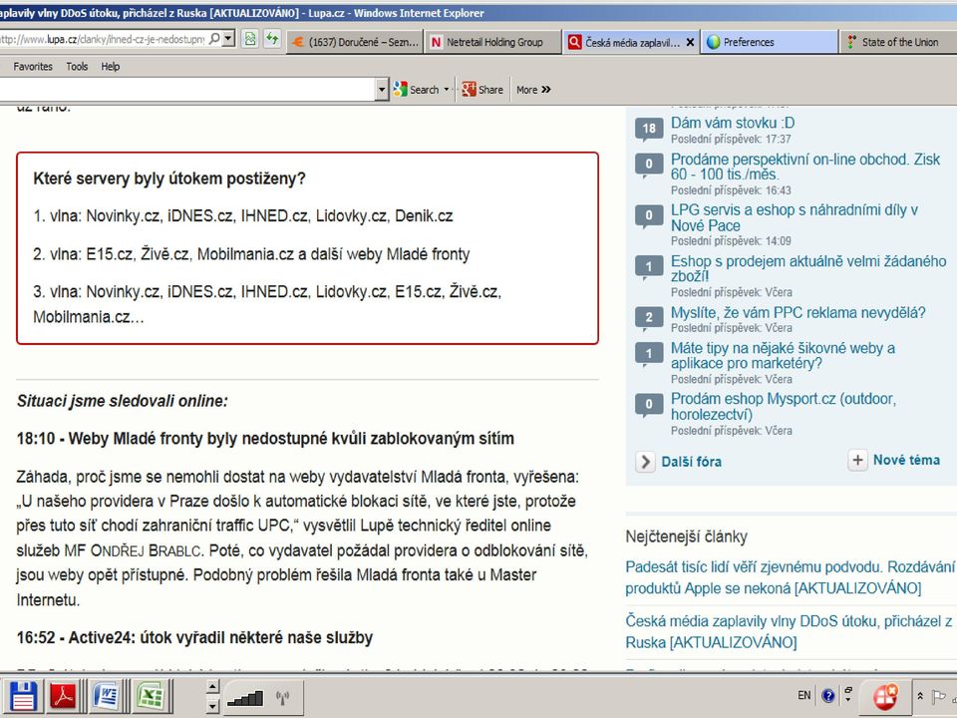Click the plus icon beside Nové téma
This screenshot has width=957, height=718.
tap(857, 460)
